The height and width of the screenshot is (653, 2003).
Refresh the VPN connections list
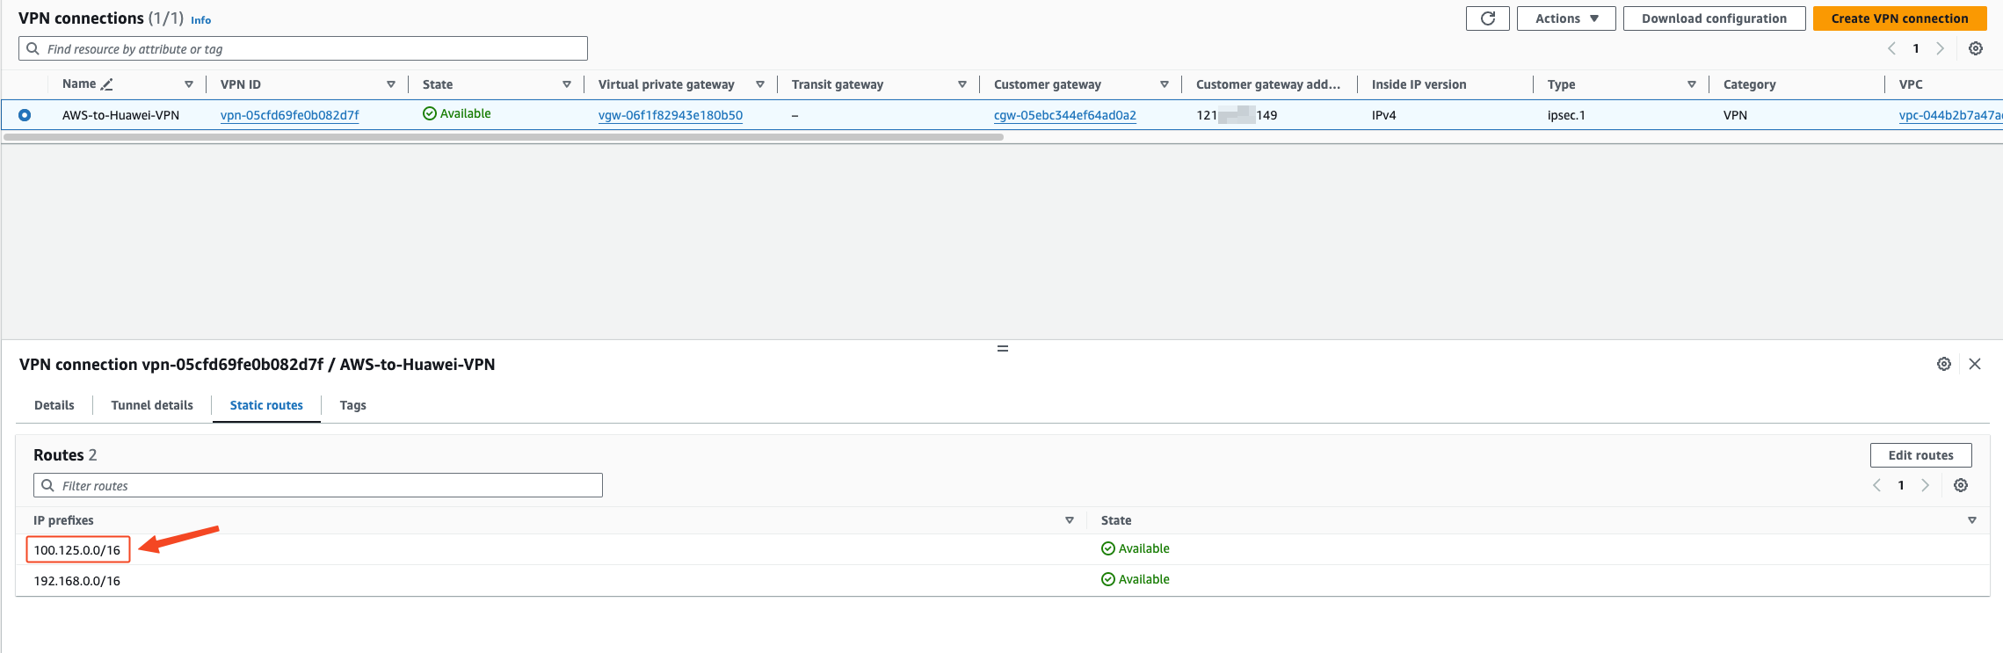(1487, 18)
